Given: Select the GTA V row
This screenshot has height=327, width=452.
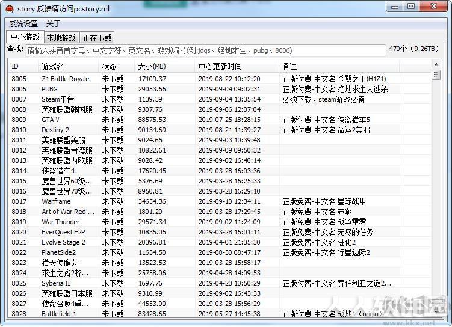Looking at the screenshot, I should [x=220, y=120].
